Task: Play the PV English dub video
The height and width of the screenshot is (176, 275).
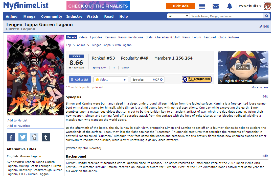Action: [x=243, y=67]
